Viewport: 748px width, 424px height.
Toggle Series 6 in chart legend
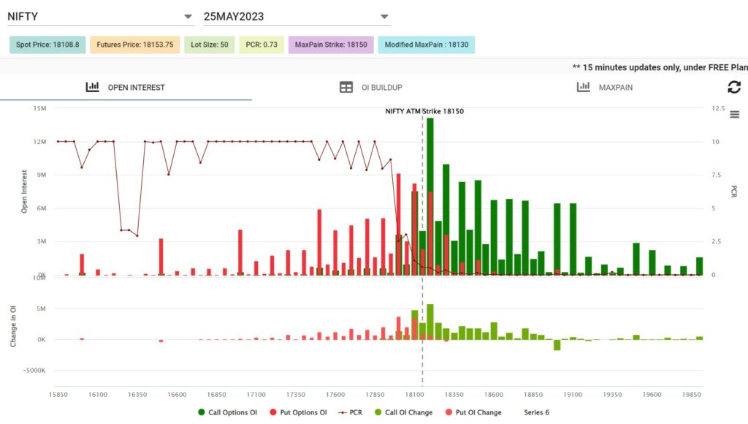click(537, 412)
